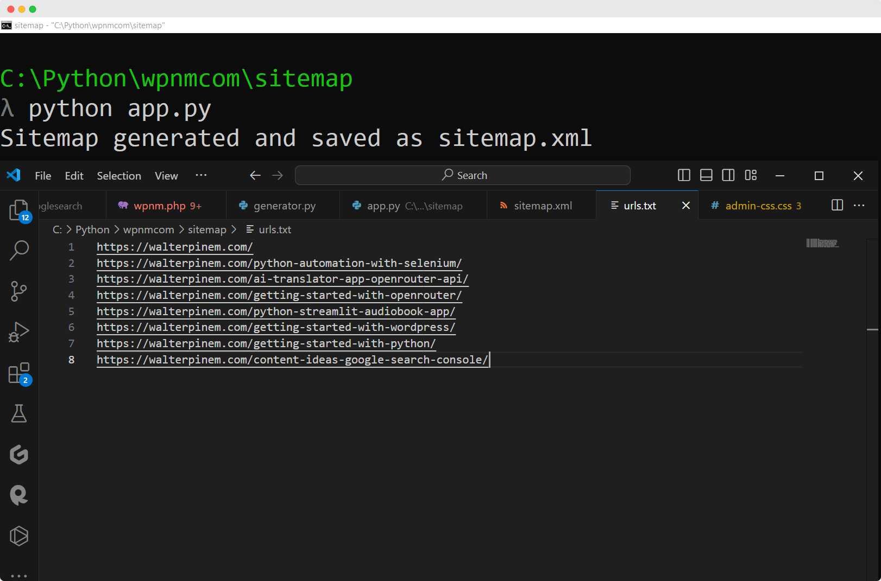Minimize the VS Code window
This screenshot has height=581, width=881.
pos(780,176)
